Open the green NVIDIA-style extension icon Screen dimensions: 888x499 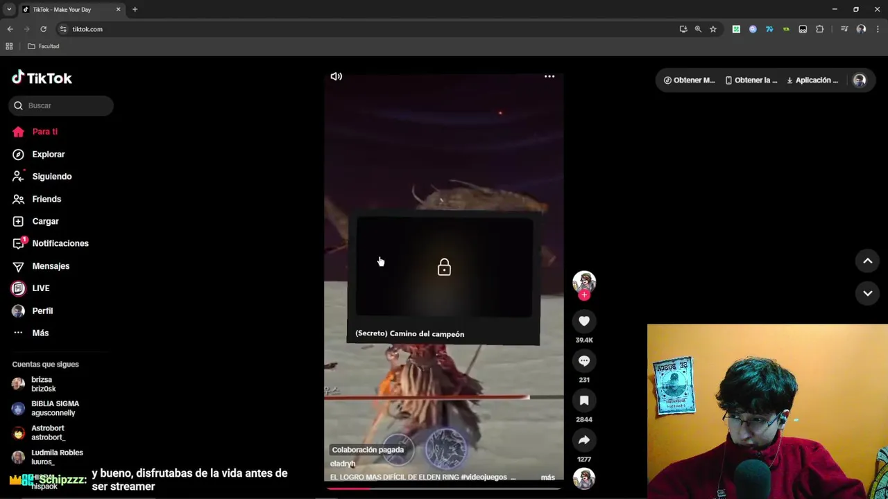(x=786, y=29)
